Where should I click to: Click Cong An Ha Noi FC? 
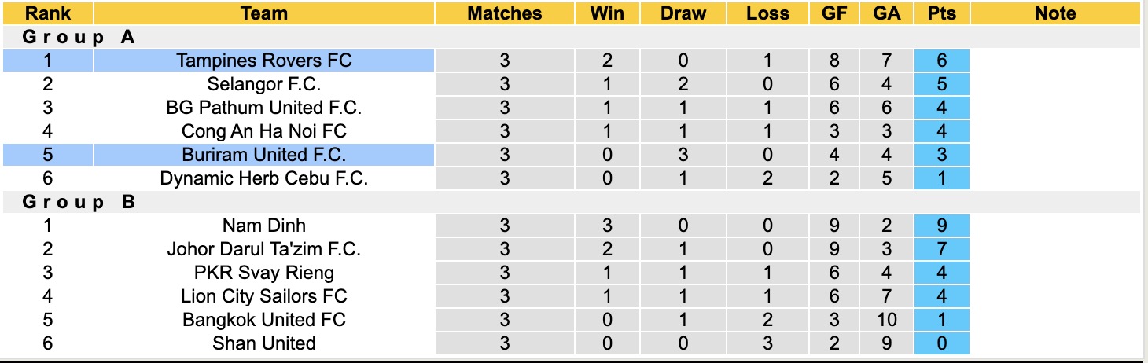pyautogui.click(x=264, y=131)
